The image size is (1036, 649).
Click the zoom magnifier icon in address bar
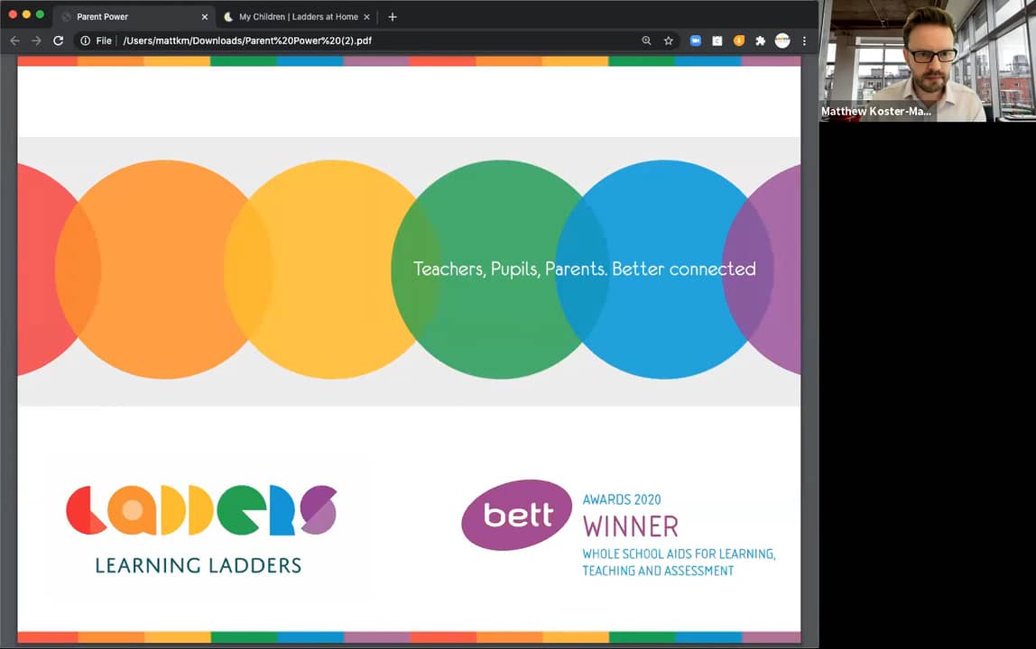point(646,41)
